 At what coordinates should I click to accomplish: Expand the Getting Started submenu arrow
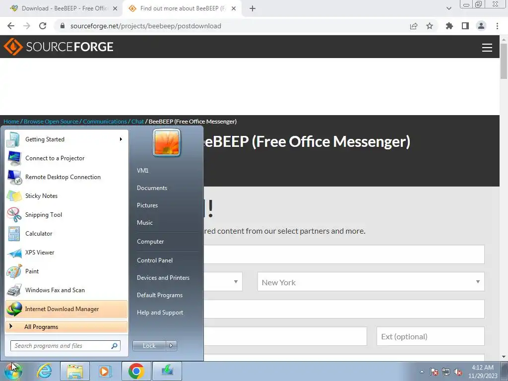click(121, 139)
